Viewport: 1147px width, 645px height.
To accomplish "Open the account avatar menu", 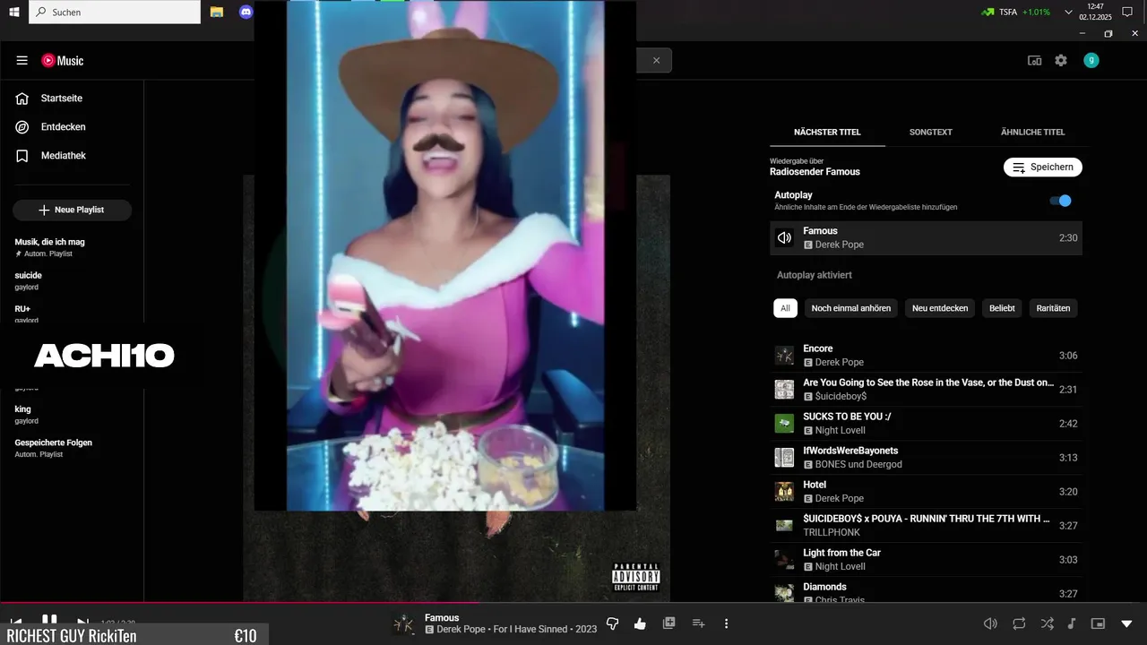I will (1091, 60).
